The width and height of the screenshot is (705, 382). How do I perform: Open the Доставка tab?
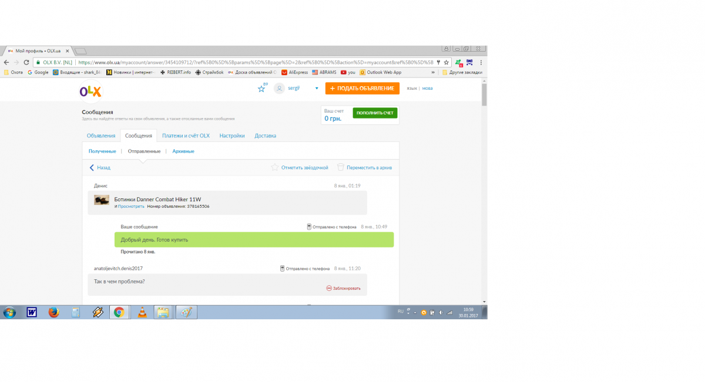(265, 136)
